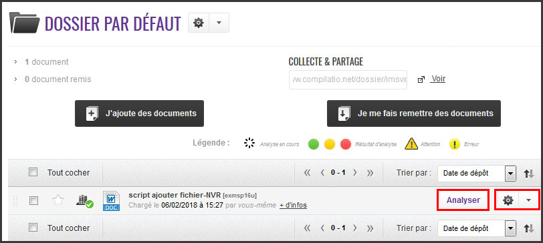This screenshot has height=243, width=543.
Task: Open the Voir link
Action: (438, 79)
